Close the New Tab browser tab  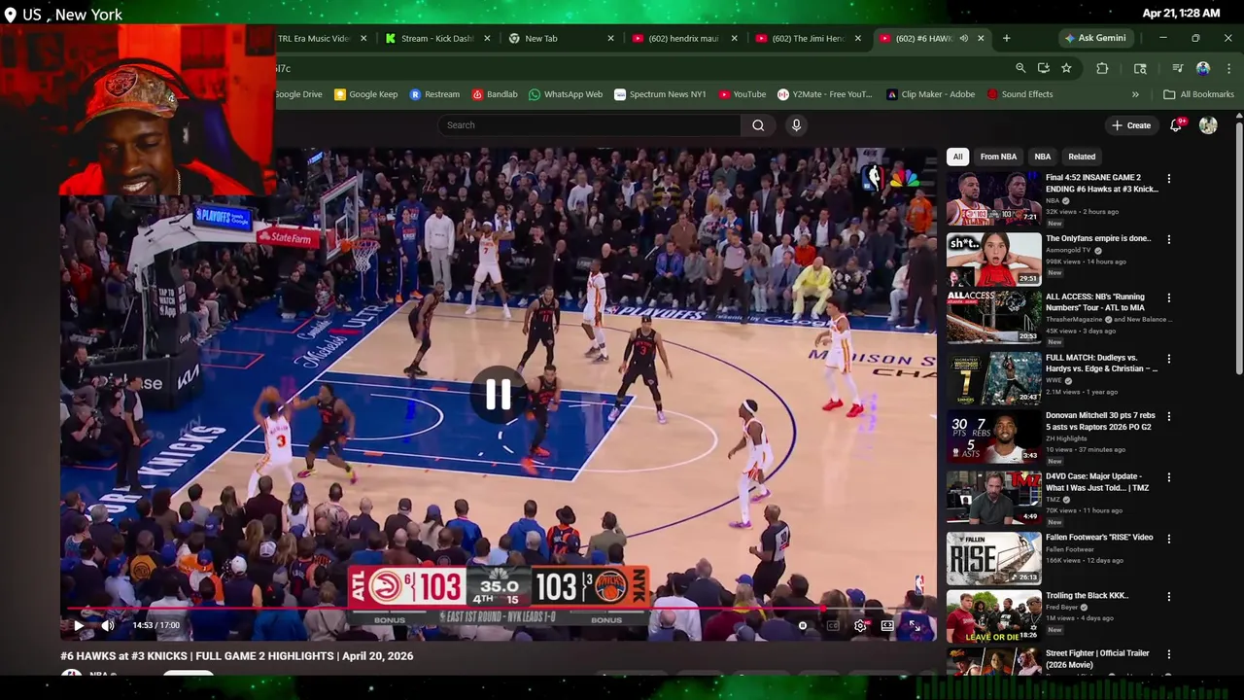[610, 39]
